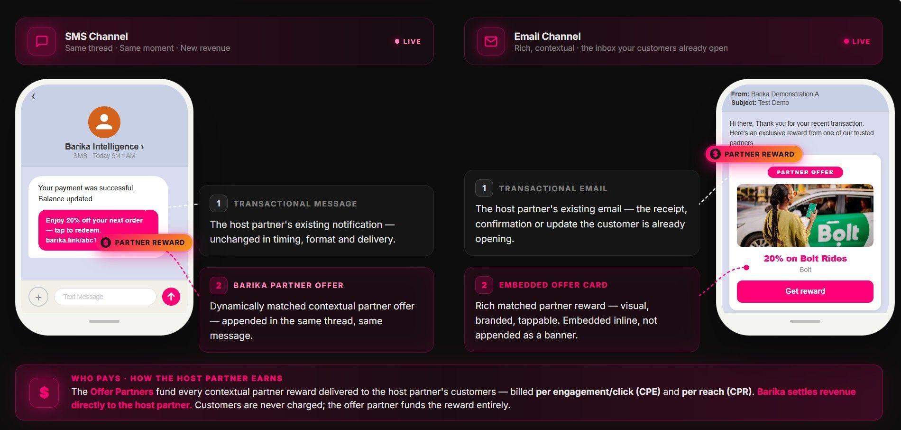Click the SMS Channel chat bubble icon
The image size is (901, 430).
42,41
